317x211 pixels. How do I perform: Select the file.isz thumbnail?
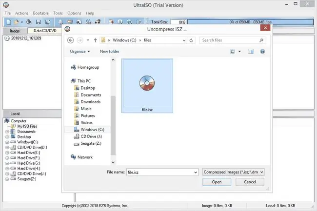coord(147,86)
